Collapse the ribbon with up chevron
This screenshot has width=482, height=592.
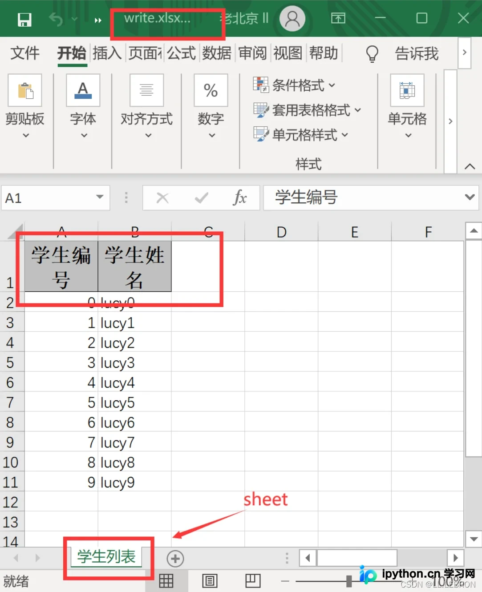click(470, 166)
